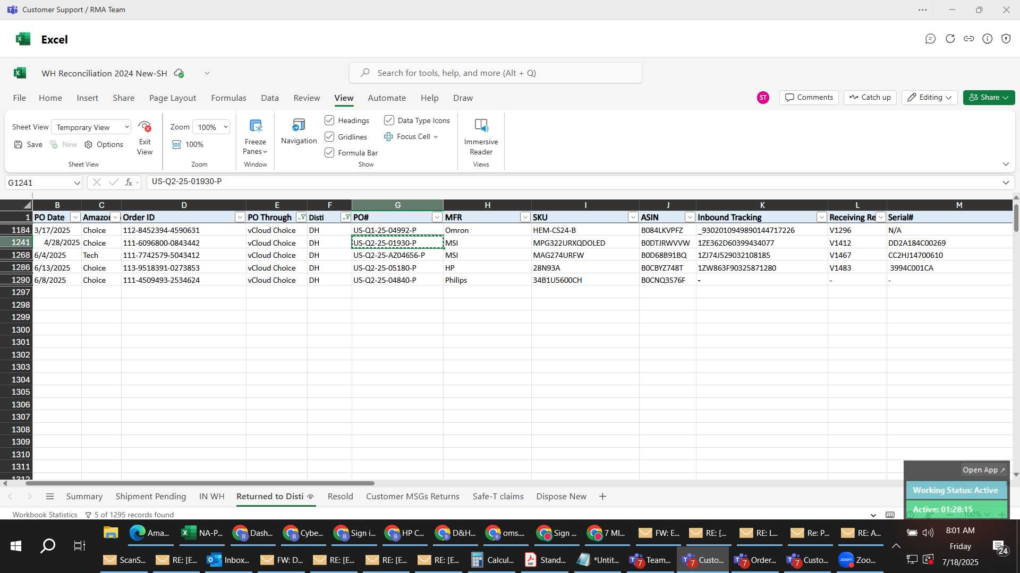This screenshot has height=573, width=1020.
Task: Open the tab info icon
Action: pos(988,39)
